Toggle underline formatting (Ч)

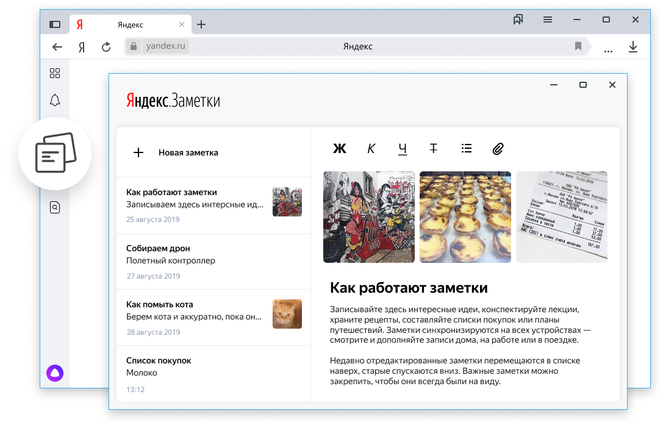403,149
